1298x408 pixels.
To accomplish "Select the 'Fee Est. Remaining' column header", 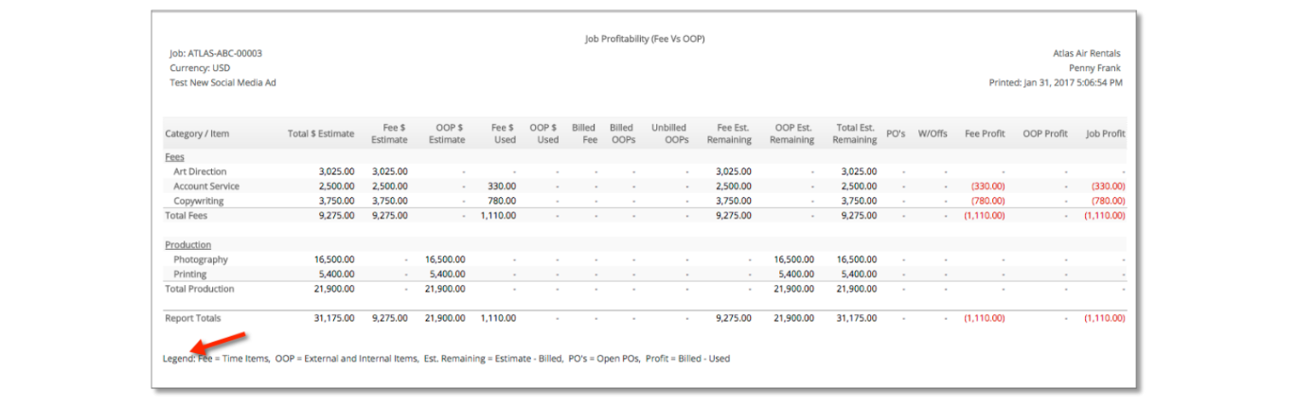I will click(x=729, y=133).
